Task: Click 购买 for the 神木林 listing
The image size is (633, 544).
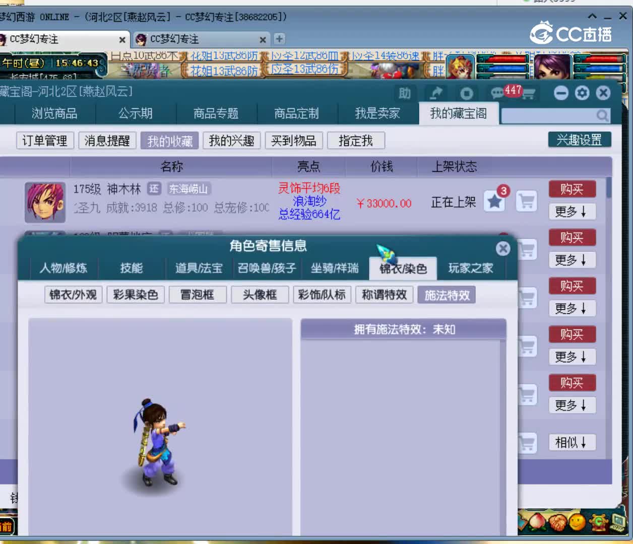Action: pos(572,189)
